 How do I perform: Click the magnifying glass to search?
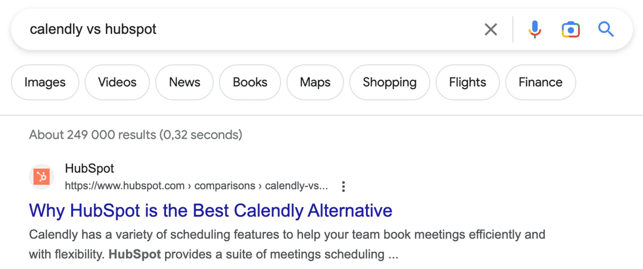tap(606, 29)
